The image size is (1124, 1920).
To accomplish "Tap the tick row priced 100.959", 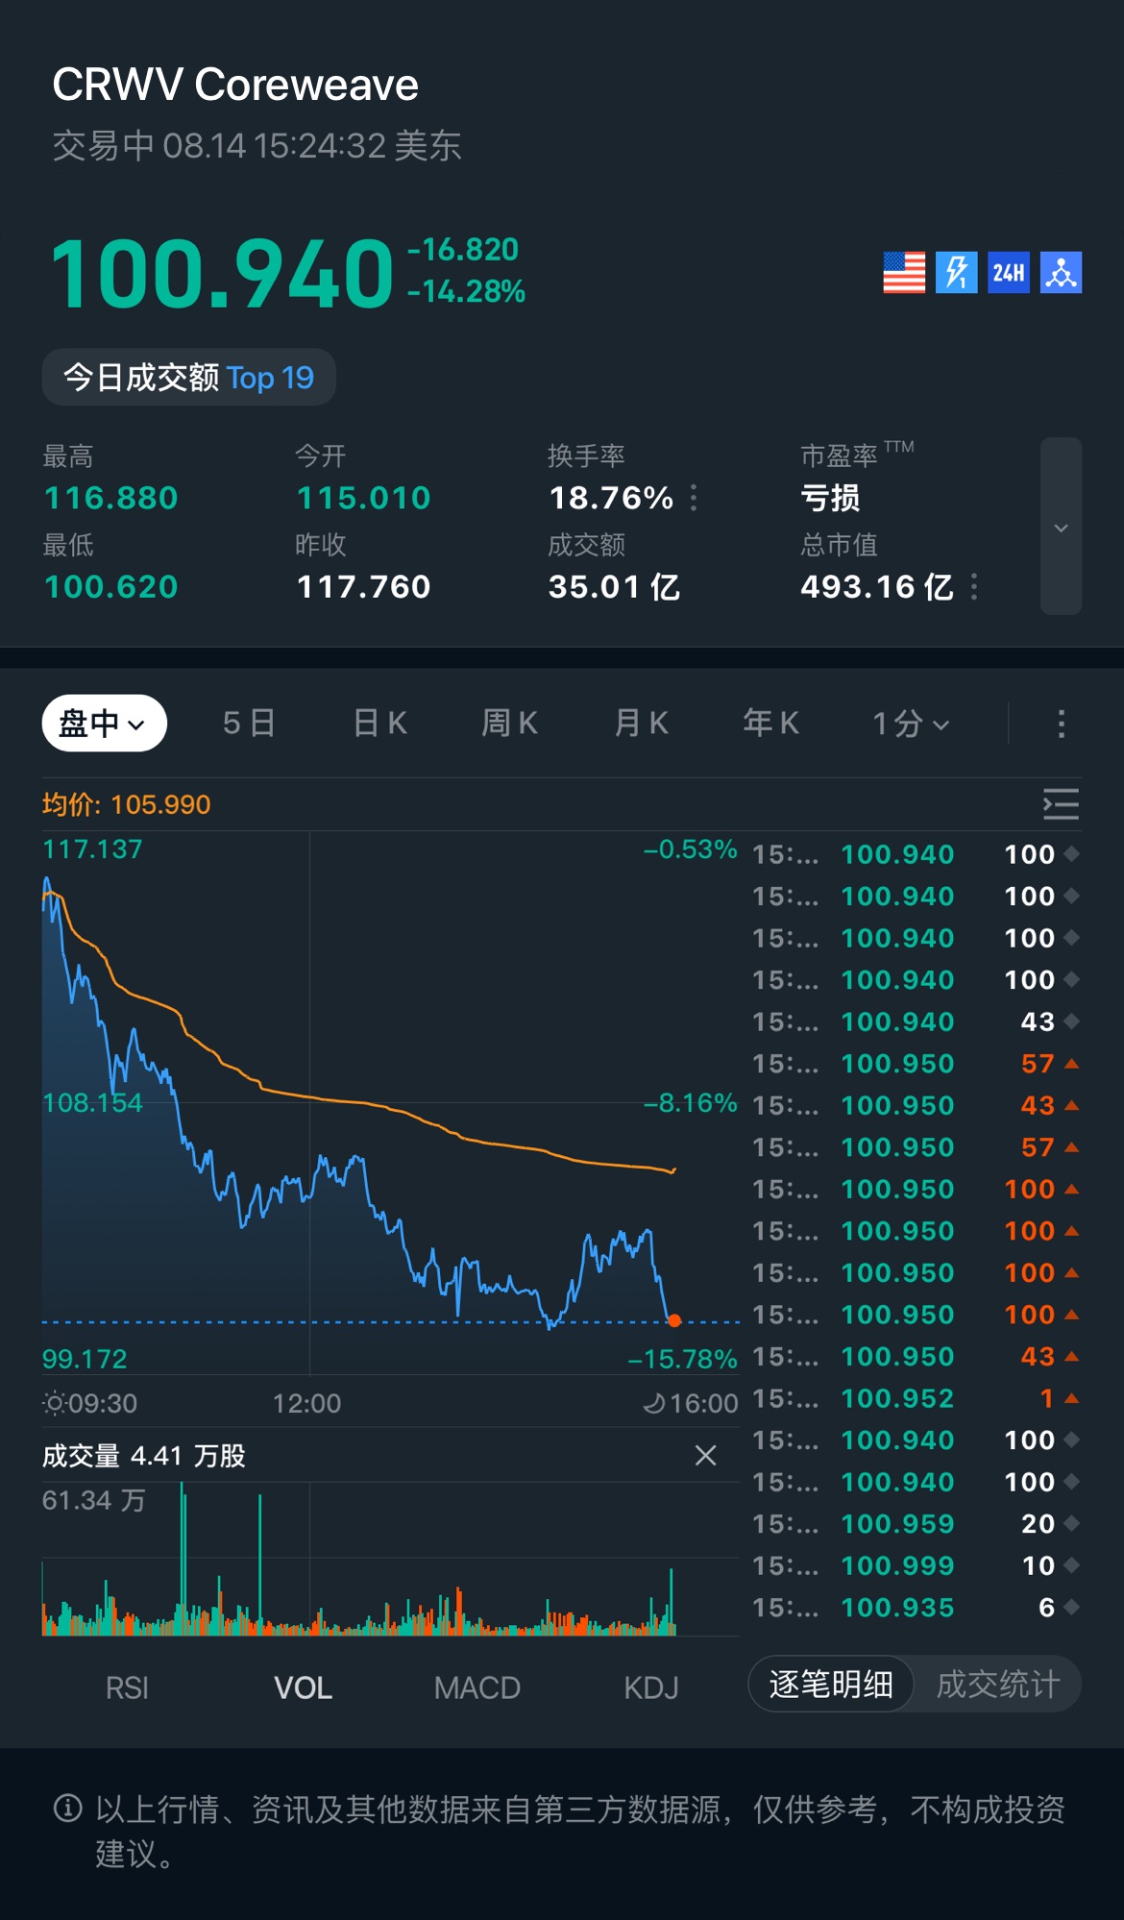I will 916,1524.
